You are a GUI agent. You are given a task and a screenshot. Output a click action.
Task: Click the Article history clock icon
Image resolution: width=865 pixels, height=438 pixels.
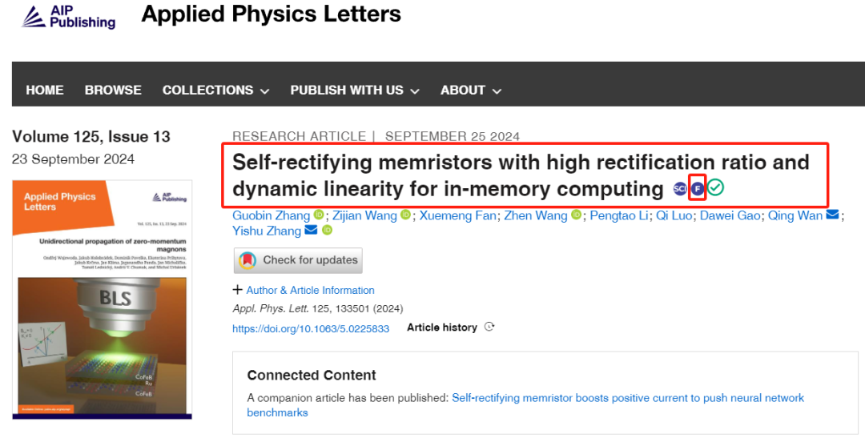pyautogui.click(x=489, y=327)
